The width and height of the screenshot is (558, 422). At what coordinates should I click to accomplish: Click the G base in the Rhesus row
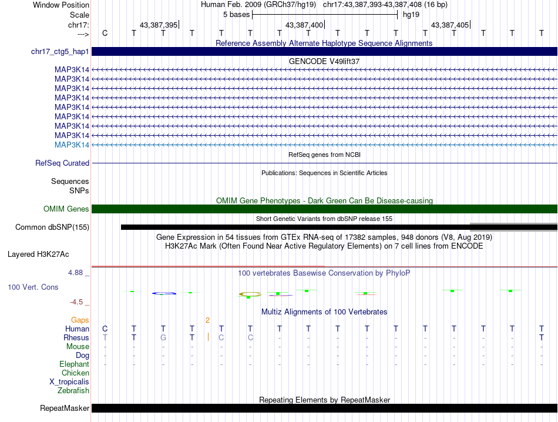click(x=163, y=337)
